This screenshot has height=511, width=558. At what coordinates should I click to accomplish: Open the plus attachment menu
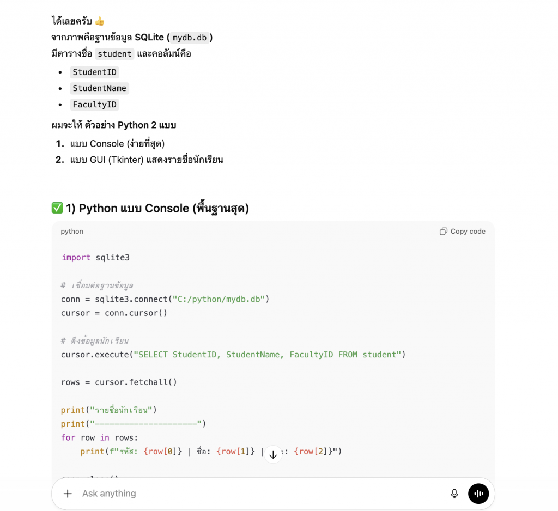tap(68, 494)
